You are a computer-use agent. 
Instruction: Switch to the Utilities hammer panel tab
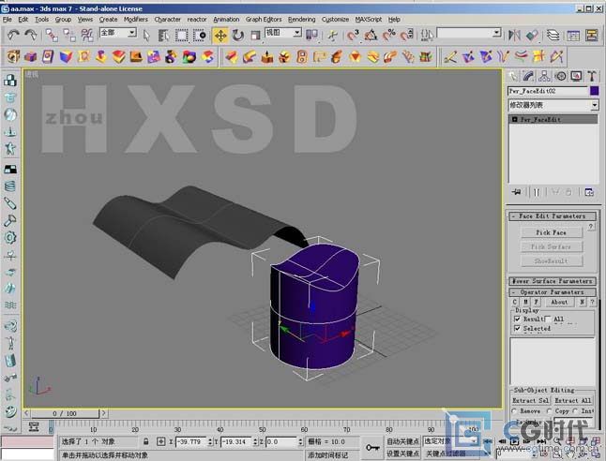pos(592,76)
